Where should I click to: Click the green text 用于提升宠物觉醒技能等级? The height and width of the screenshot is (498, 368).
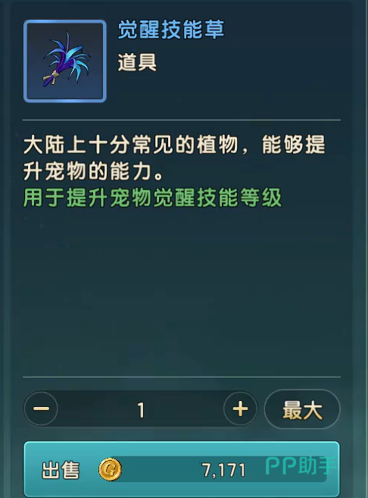pos(152,198)
